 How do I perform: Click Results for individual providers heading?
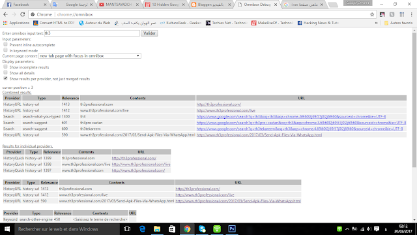click(x=27, y=146)
